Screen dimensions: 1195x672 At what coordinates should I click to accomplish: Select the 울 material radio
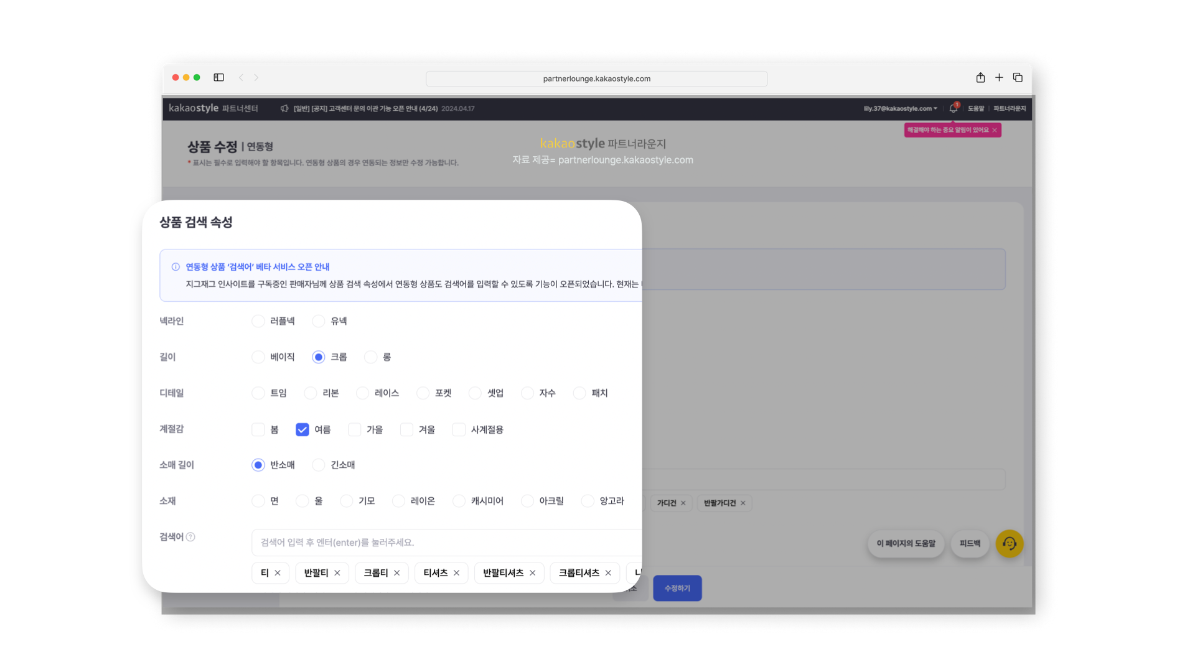(302, 501)
